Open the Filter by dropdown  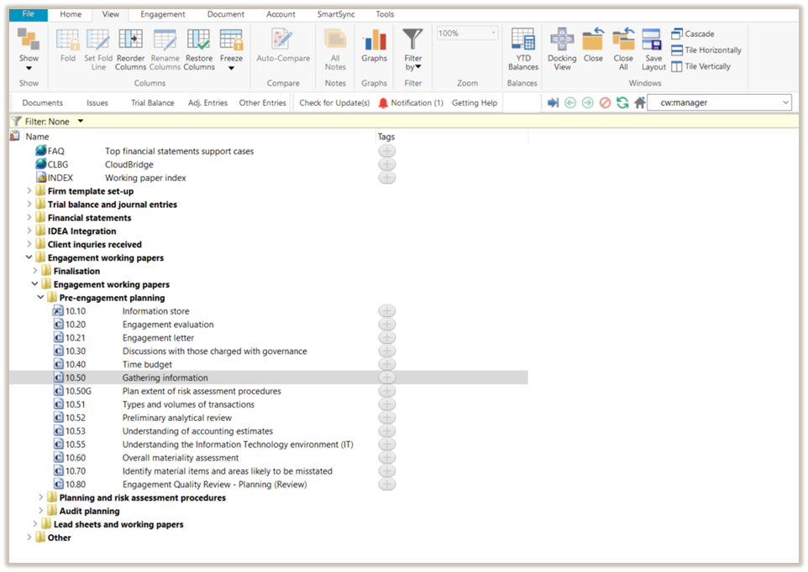pyautogui.click(x=412, y=50)
